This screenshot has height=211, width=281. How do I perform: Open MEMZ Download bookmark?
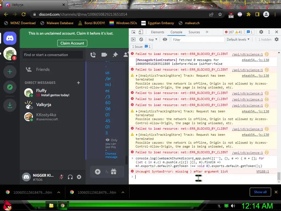click(x=20, y=23)
